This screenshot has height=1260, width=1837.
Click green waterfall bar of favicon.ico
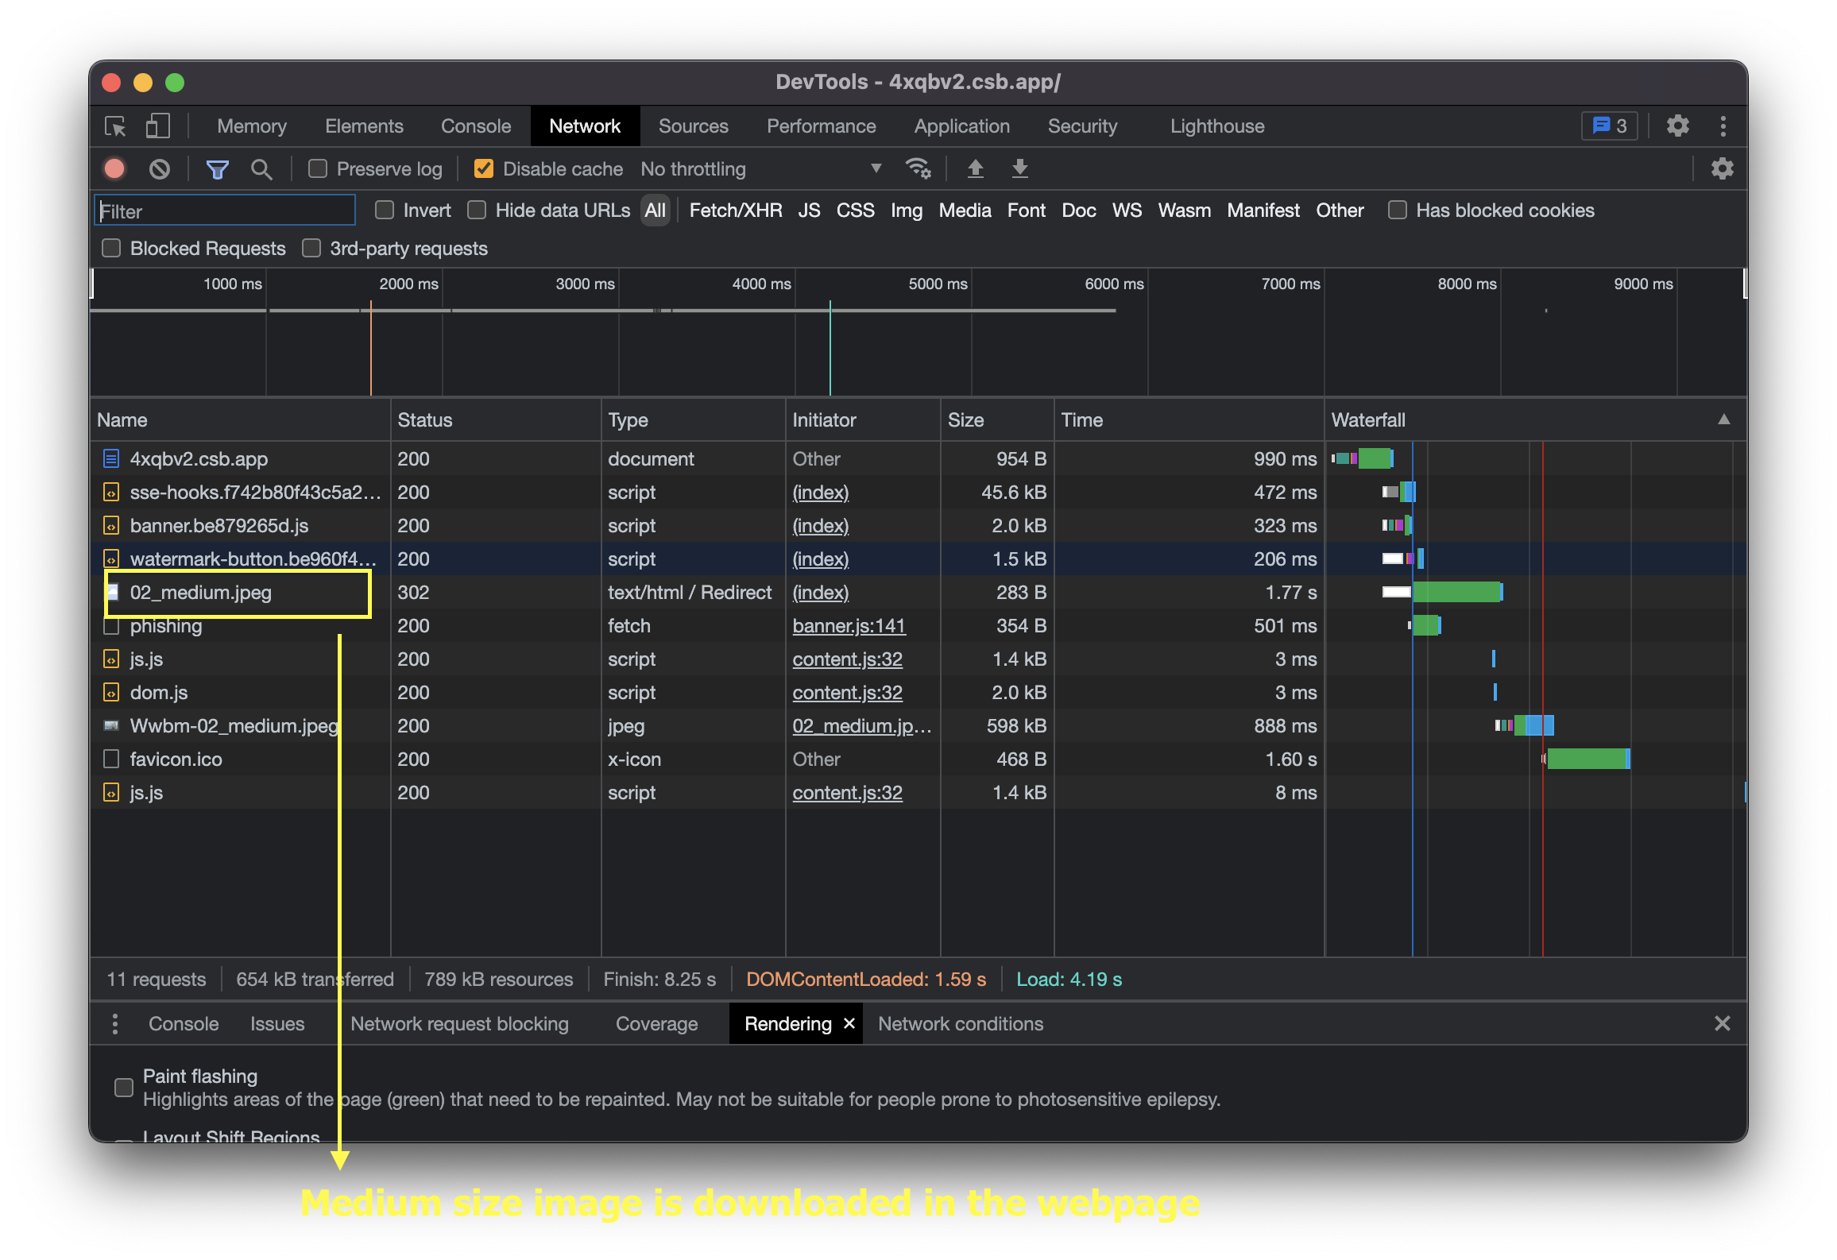click(x=1588, y=759)
